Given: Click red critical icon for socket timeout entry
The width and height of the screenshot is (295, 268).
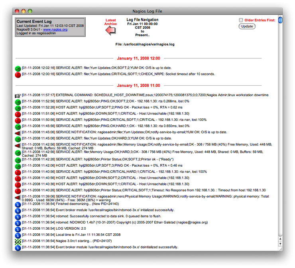Looking at the screenshot, I should click(18, 75).
